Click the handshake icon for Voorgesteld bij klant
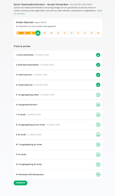This screenshot has width=115, height=196. click(98, 105)
